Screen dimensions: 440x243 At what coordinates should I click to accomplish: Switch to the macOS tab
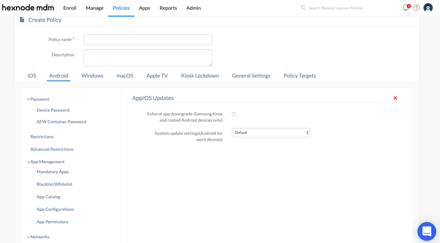point(125,76)
